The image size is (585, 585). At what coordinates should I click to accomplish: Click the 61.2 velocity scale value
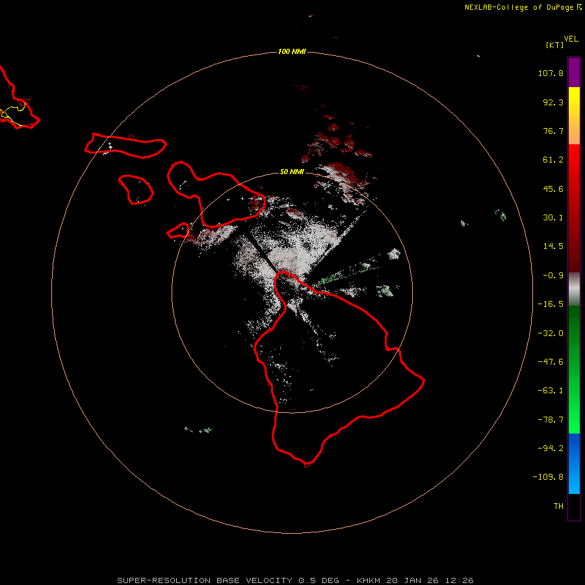[x=553, y=160]
